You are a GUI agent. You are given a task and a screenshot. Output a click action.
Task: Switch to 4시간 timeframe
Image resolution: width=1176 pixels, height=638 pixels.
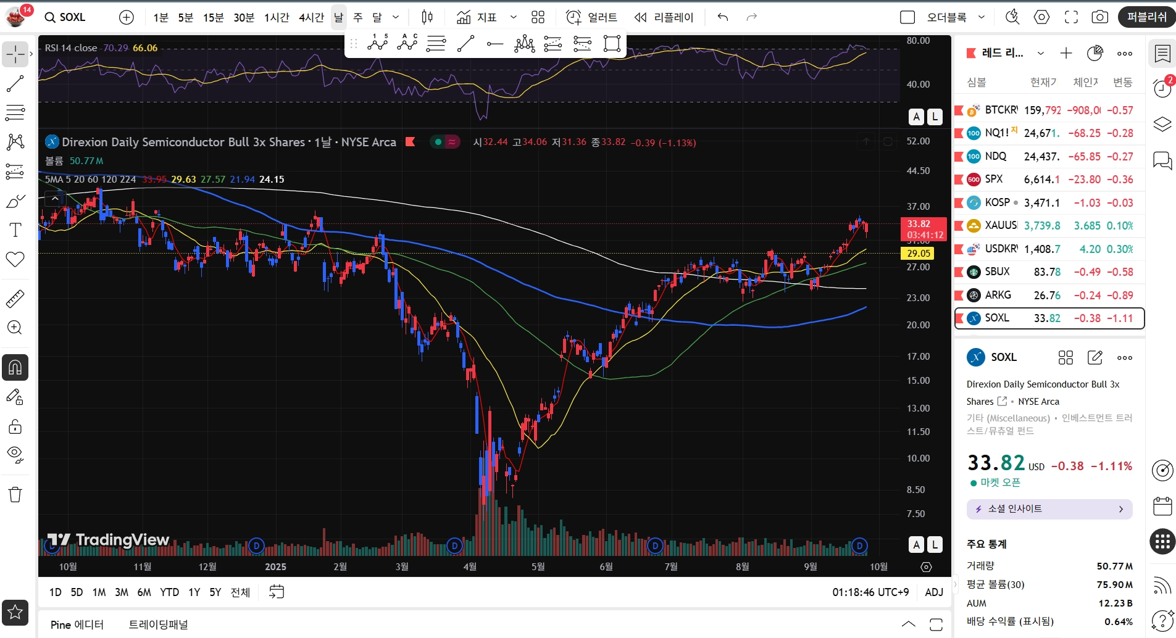[311, 17]
